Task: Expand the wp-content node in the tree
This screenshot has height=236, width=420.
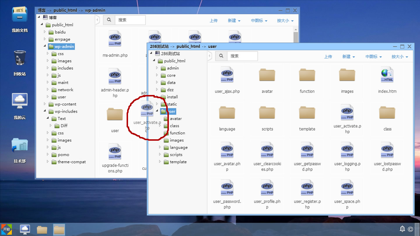Action: [x=45, y=104]
